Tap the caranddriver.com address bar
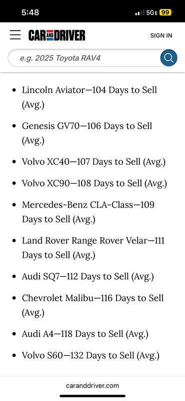The height and width of the screenshot is (401, 185). click(x=92, y=385)
